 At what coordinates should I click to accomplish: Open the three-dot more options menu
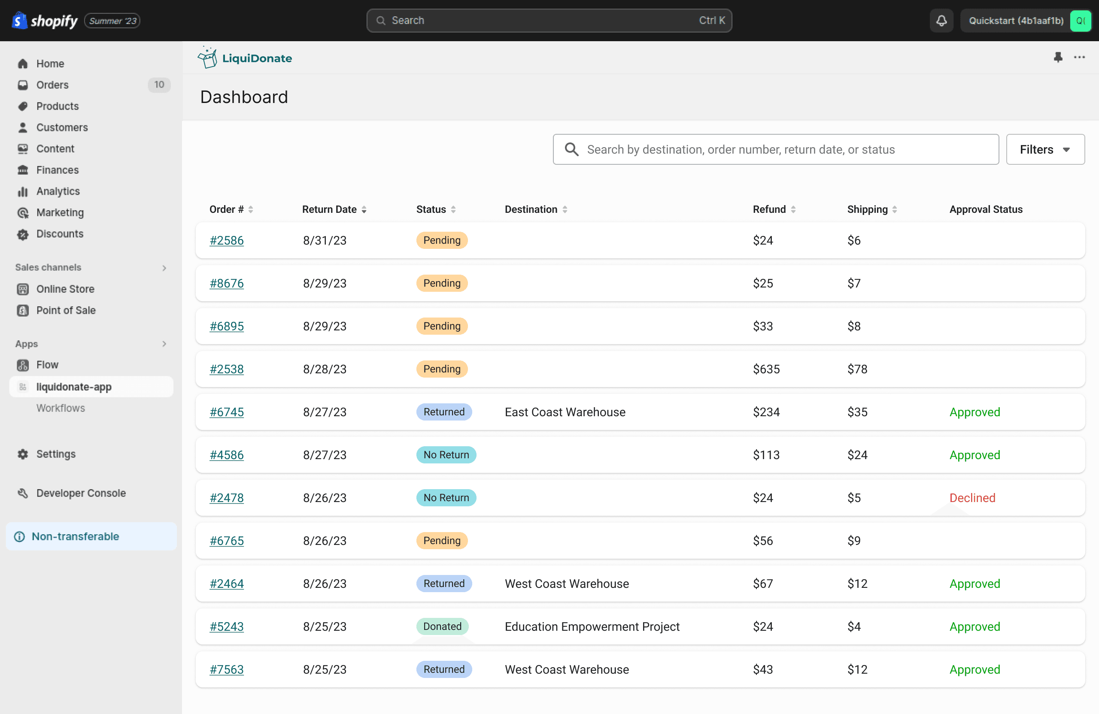[1079, 57]
